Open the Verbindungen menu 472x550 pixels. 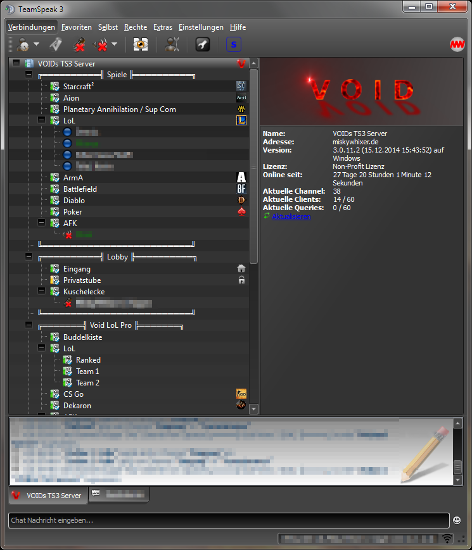tap(32, 27)
